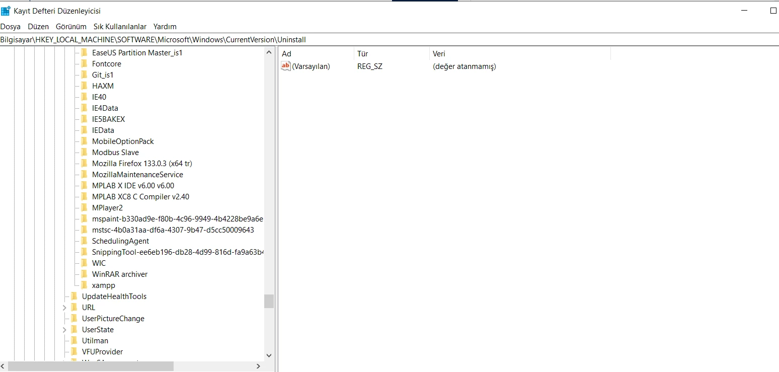Click the Registry Editor app icon in title bar

point(6,11)
